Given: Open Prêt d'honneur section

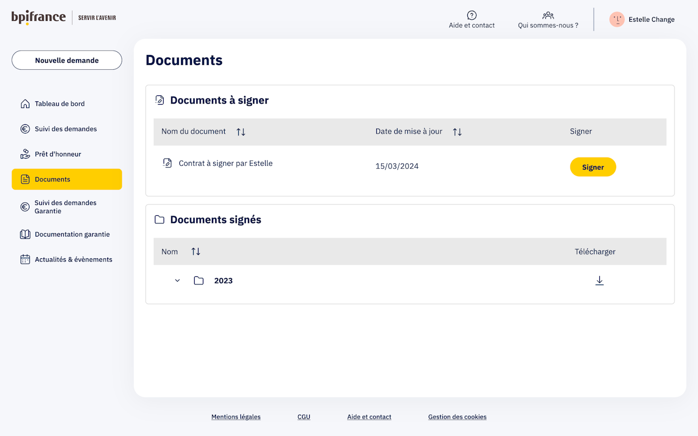Looking at the screenshot, I should pos(58,154).
